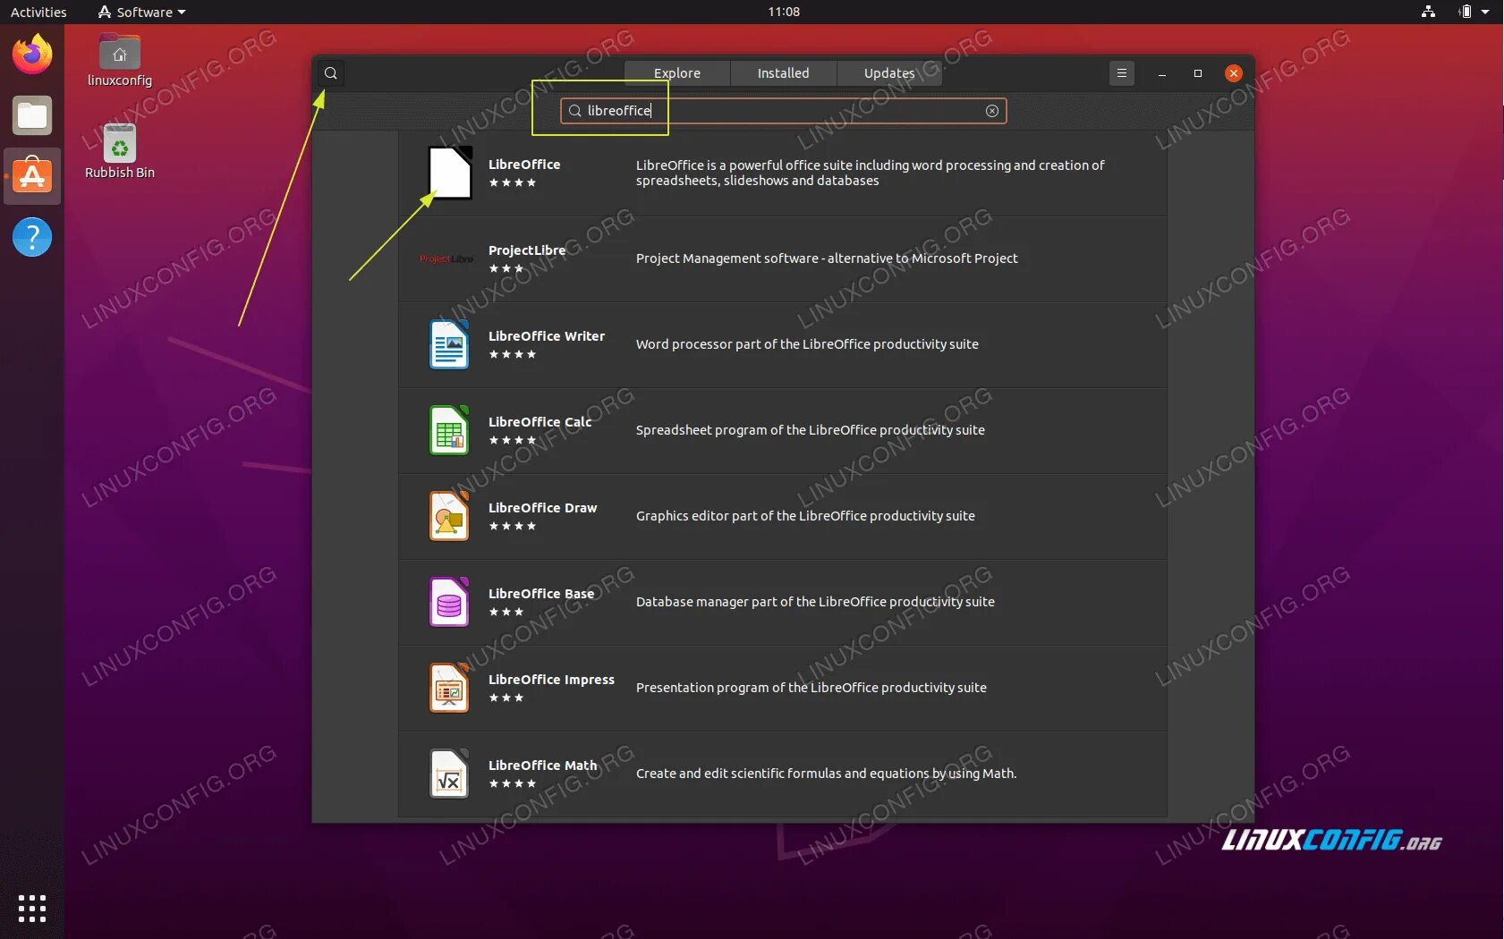Image resolution: width=1504 pixels, height=939 pixels.
Task: Select the LibreOffice Math title
Action: 543,766
